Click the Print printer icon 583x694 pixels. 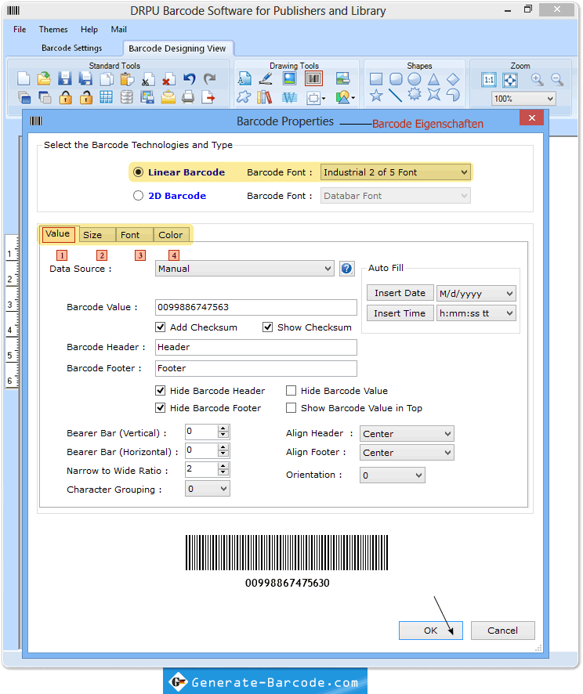(188, 97)
